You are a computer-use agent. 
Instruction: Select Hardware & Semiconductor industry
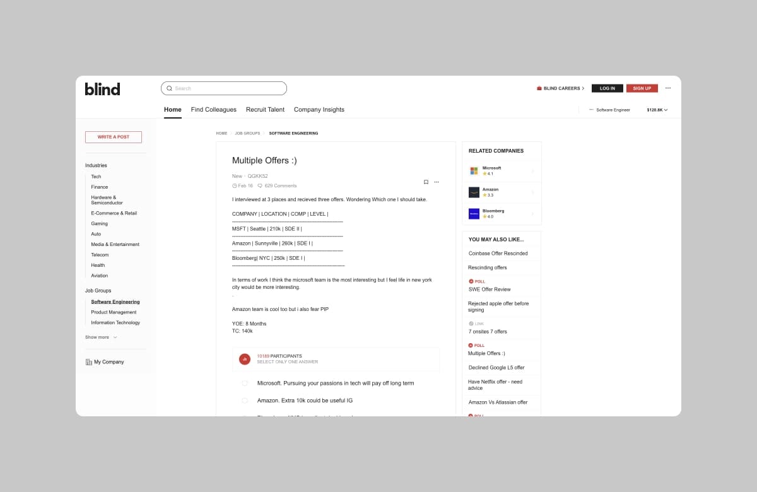(x=107, y=200)
